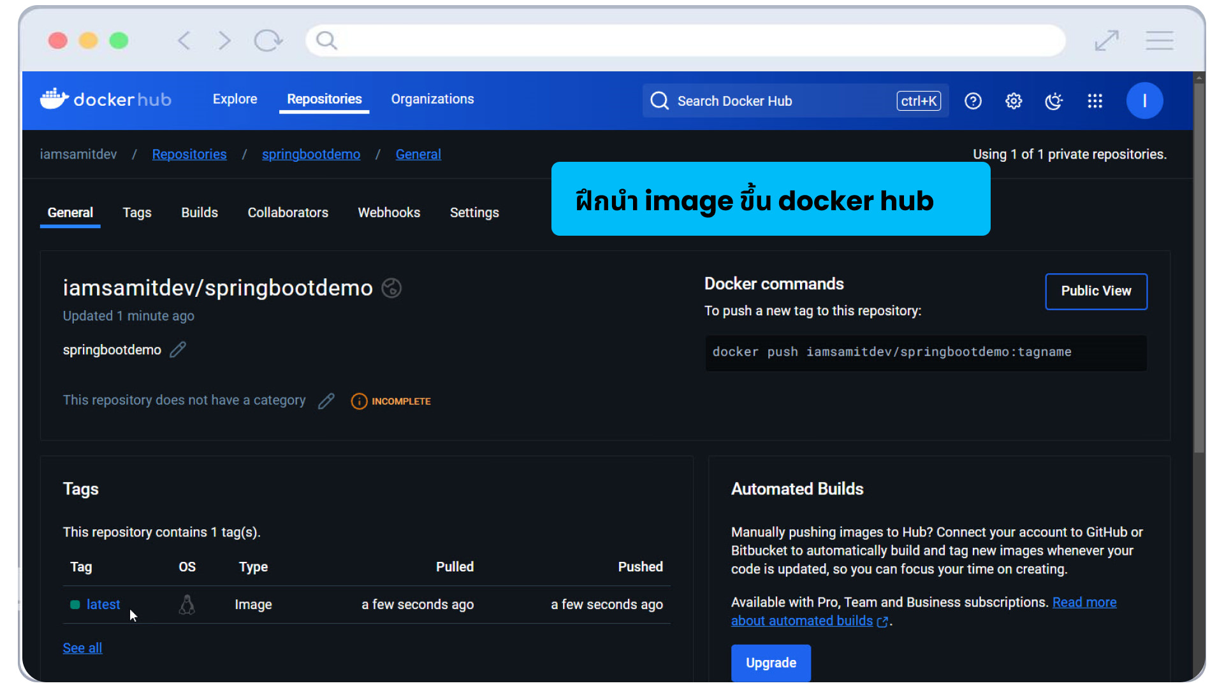Switch to the Tags tab
The width and height of the screenshot is (1224, 688).
pos(137,213)
